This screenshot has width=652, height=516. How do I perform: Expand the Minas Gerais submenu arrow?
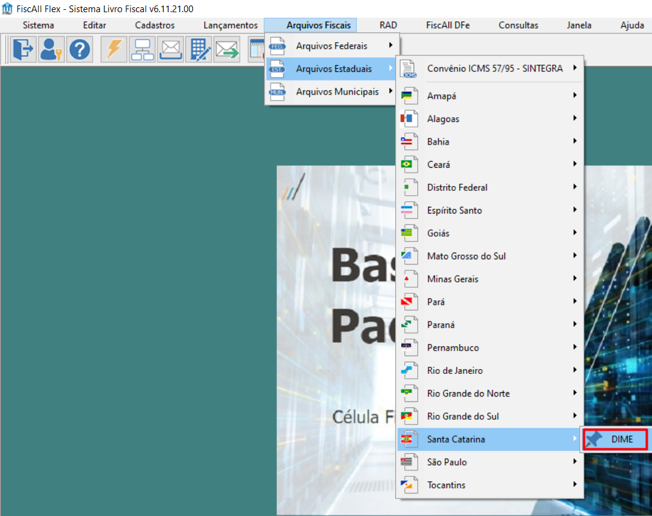[575, 278]
